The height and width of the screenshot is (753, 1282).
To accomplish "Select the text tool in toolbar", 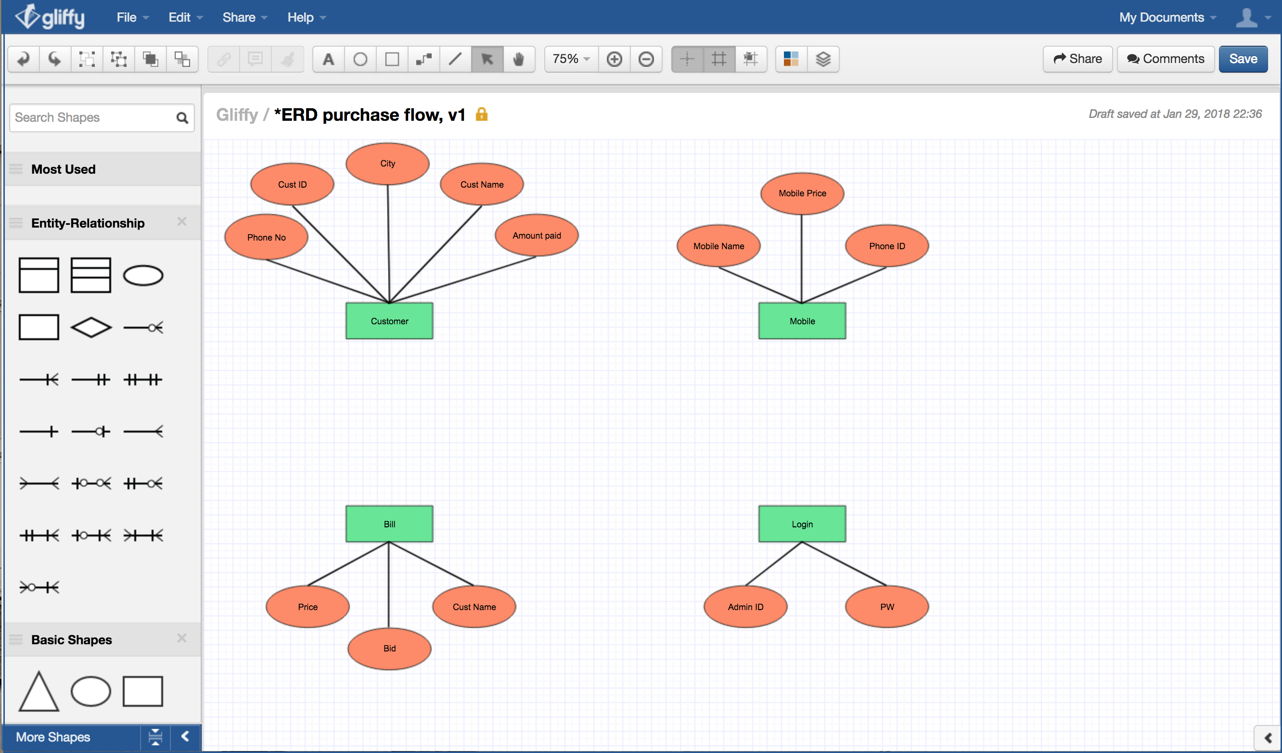I will point(326,59).
